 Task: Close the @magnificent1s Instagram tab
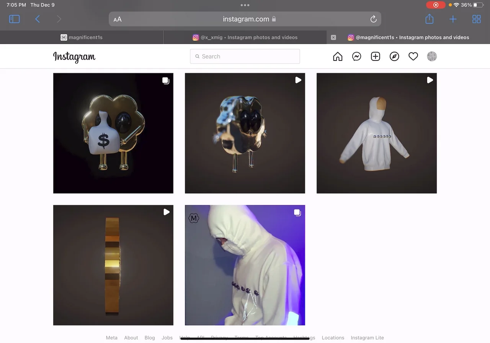pyautogui.click(x=333, y=38)
